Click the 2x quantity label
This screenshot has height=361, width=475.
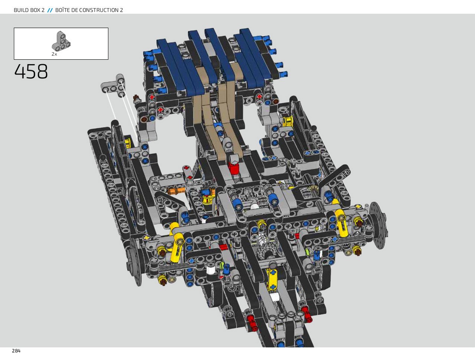54,54
